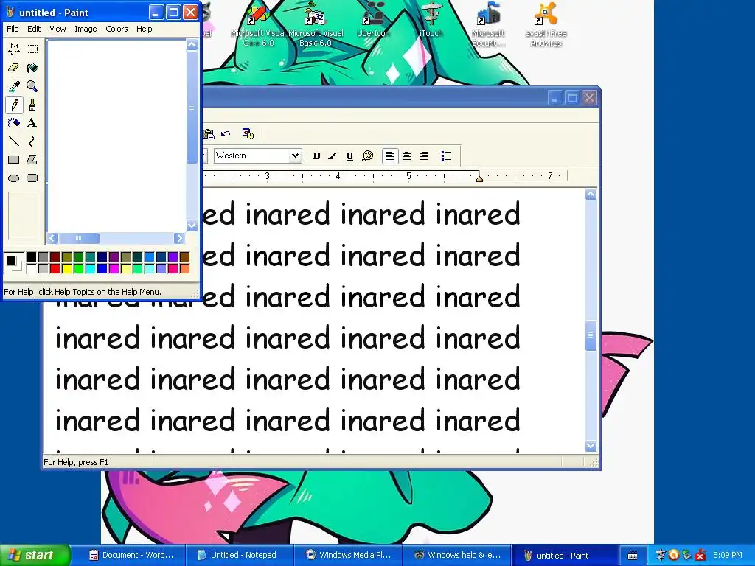Toggle Bullets list style in WordPad
The width and height of the screenshot is (755, 566).
click(x=446, y=156)
